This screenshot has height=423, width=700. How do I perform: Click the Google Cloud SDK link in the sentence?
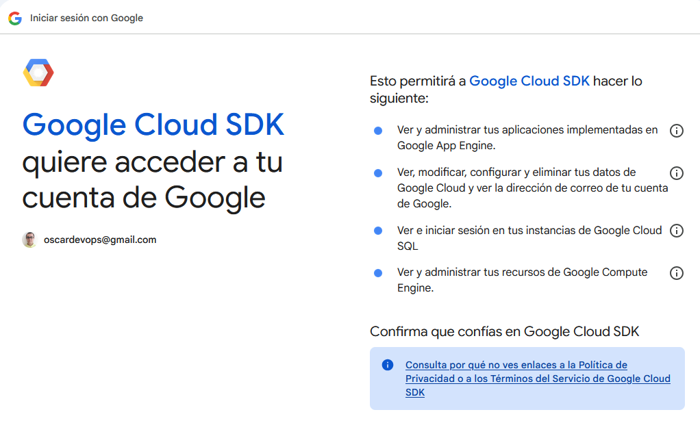(x=529, y=81)
